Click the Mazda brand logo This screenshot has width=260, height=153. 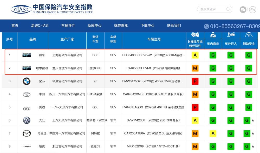point(27,133)
